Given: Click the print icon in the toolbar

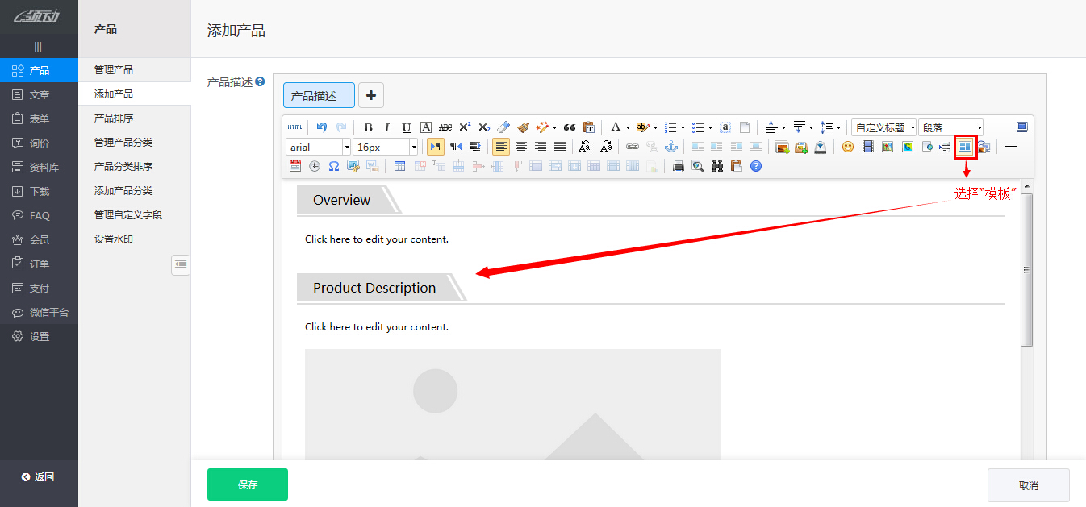Looking at the screenshot, I should point(679,166).
